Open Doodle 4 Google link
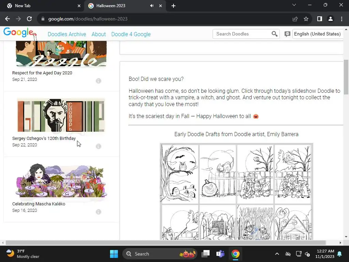 point(131,34)
